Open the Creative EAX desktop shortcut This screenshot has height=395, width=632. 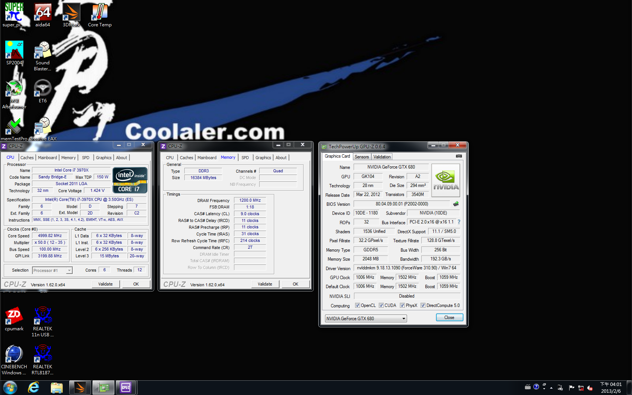pyautogui.click(x=43, y=129)
